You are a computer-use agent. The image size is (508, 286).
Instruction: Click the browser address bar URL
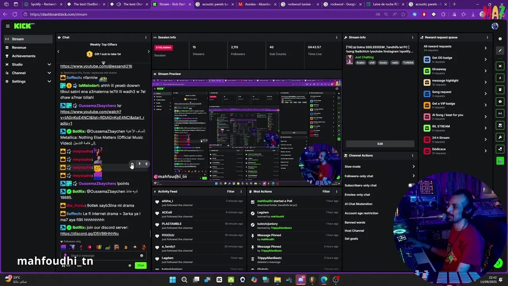(58, 14)
